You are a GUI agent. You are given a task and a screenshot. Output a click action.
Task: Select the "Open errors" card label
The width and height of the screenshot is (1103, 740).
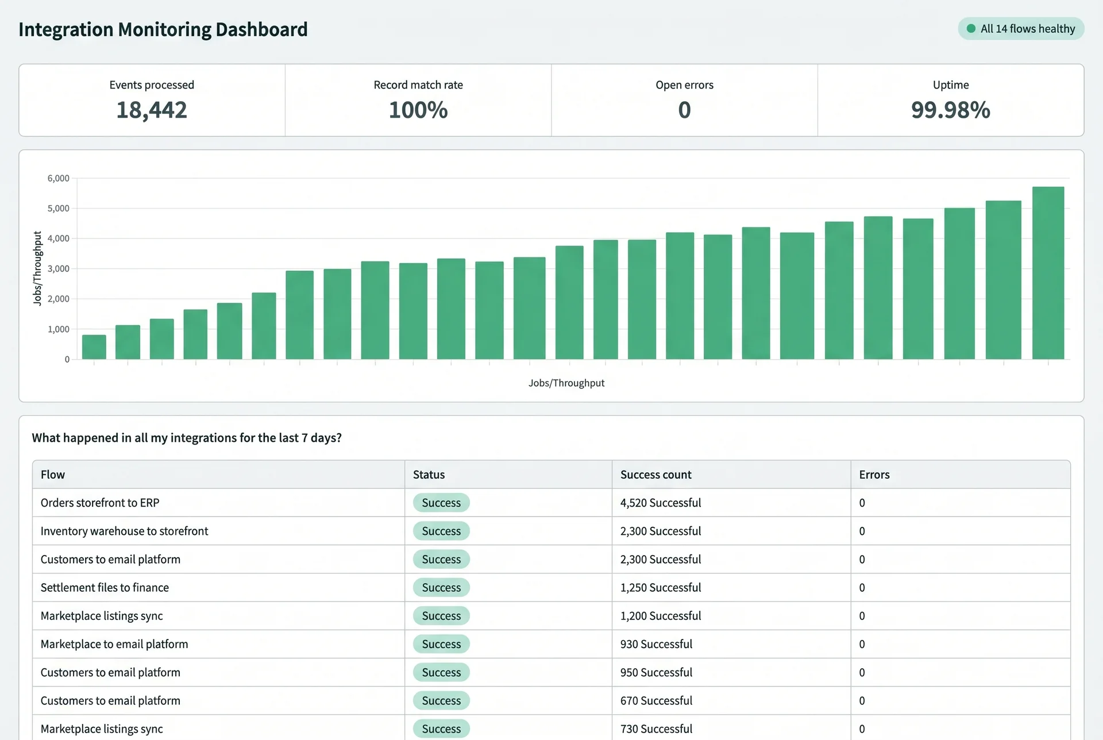tap(684, 85)
